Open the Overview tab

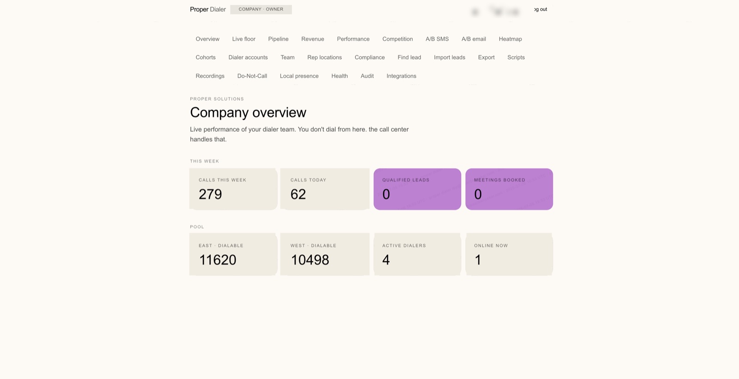[x=207, y=39]
